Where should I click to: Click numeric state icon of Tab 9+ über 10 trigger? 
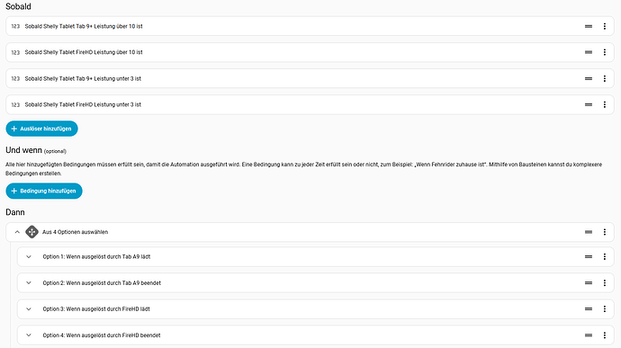point(15,26)
